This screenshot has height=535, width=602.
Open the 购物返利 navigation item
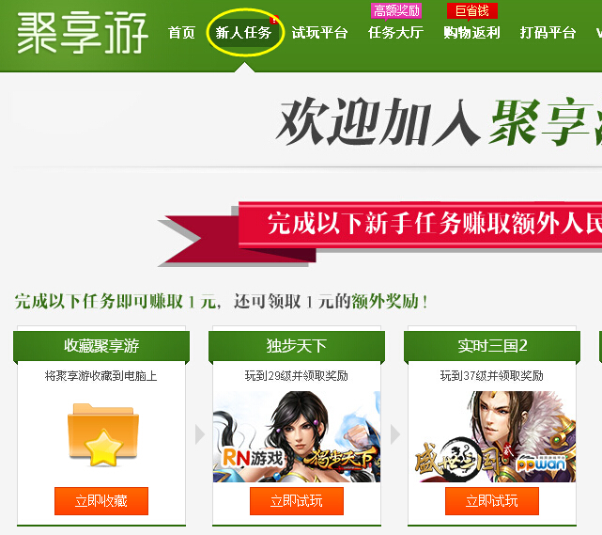(x=471, y=33)
